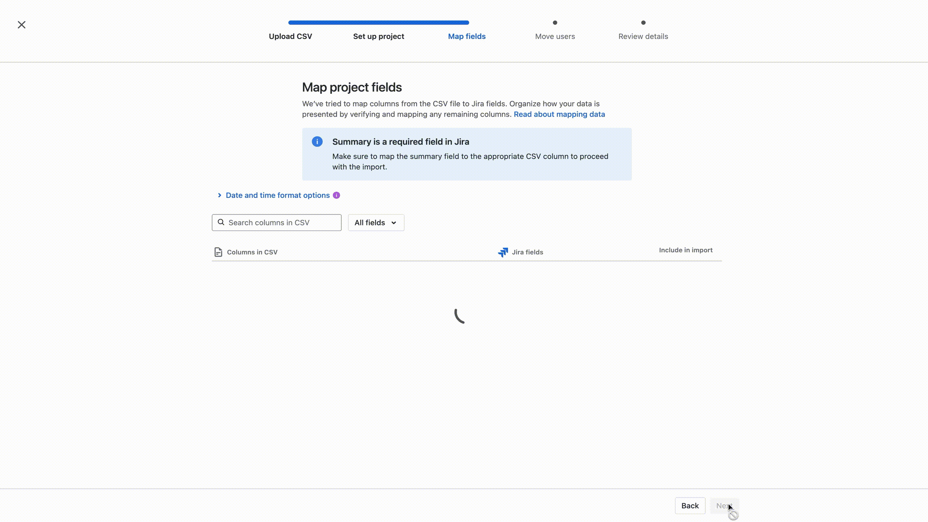Image resolution: width=928 pixels, height=522 pixels.
Task: Click the step dot above Review details
Action: tap(643, 22)
